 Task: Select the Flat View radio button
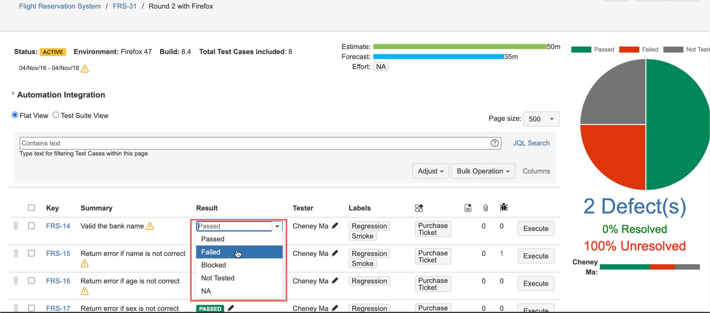[x=15, y=115]
